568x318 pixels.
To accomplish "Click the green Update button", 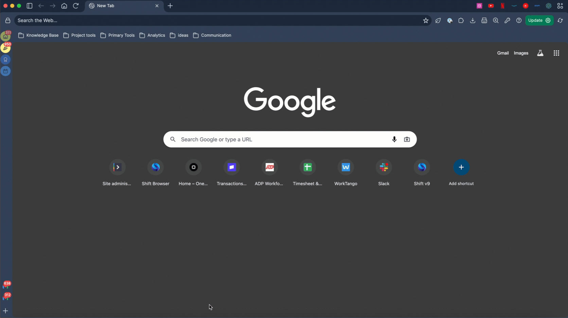I will point(539,20).
